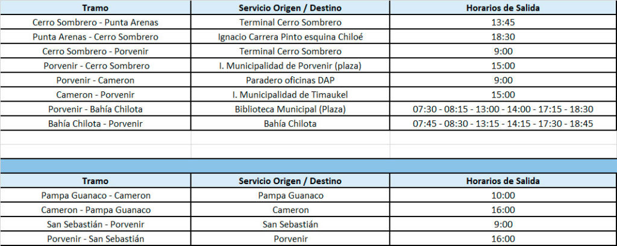Click the 13:45 departure time cell

coord(503,22)
